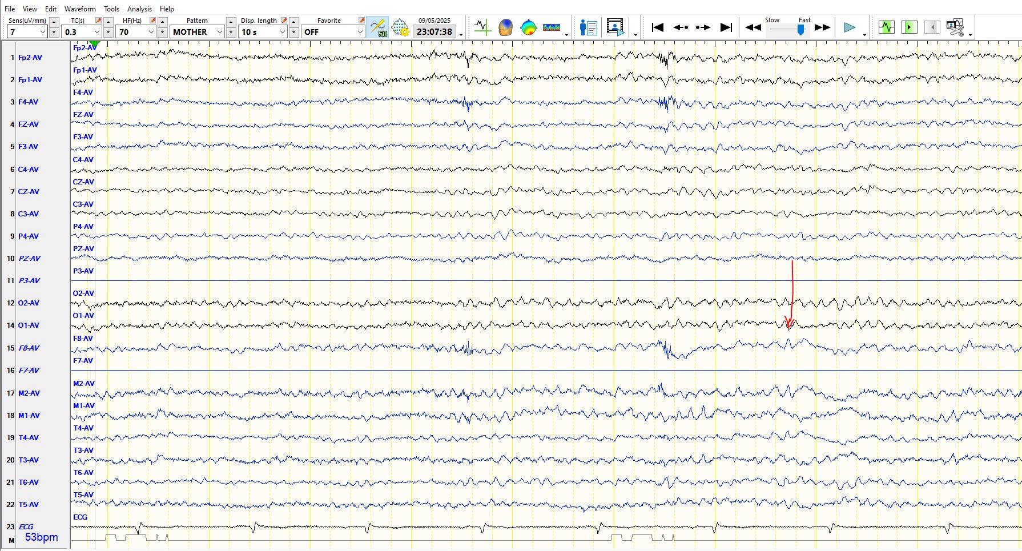This screenshot has height=551, width=1022.
Task: Click the green forward-marker icon
Action: click(910, 27)
